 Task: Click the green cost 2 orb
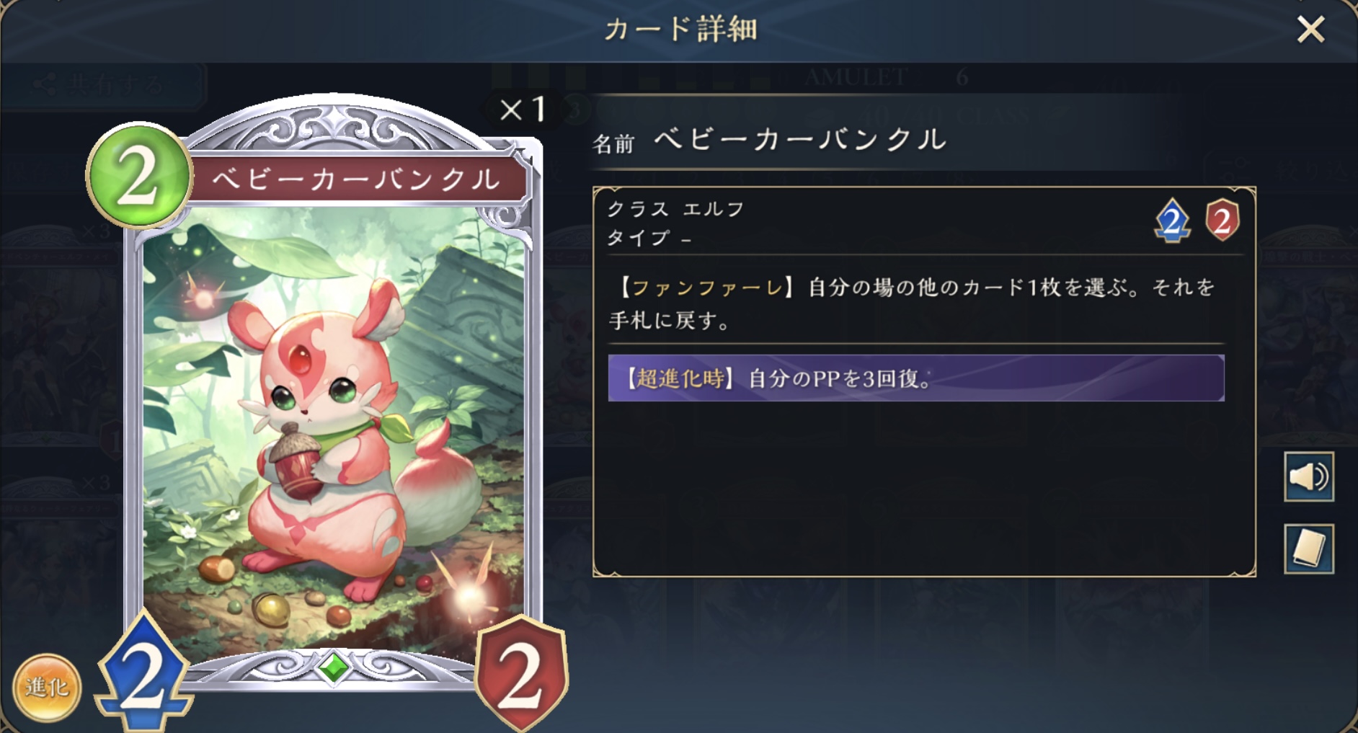point(139,175)
